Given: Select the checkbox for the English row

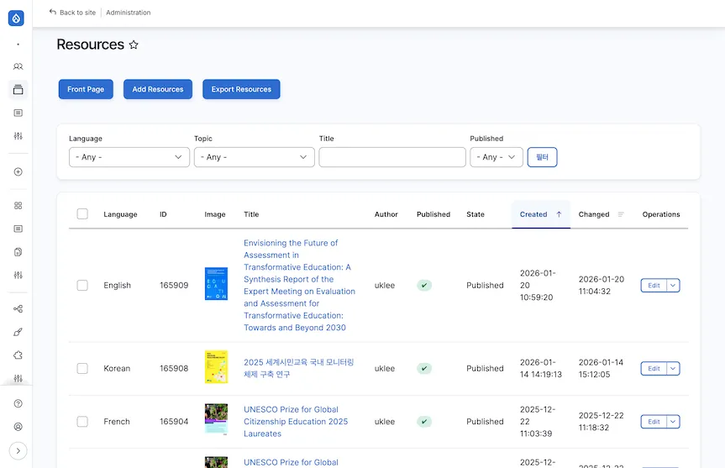Looking at the screenshot, I should click(82, 286).
